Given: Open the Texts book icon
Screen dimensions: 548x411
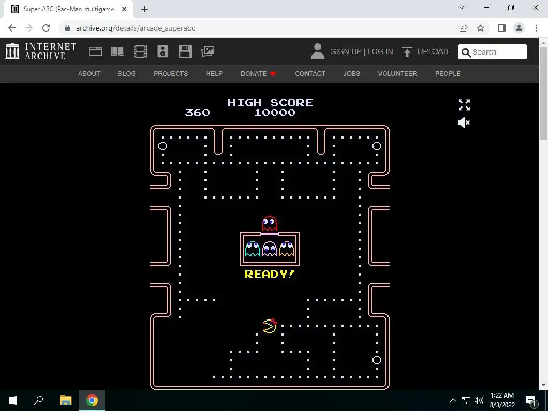Looking at the screenshot, I should click(117, 51).
